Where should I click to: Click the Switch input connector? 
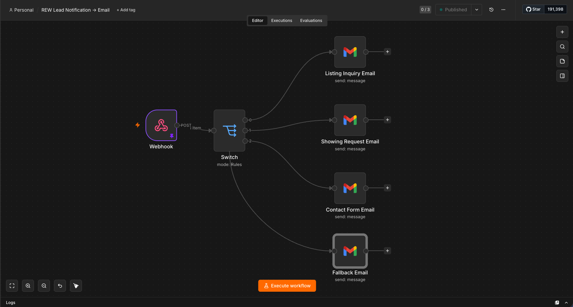point(214,130)
